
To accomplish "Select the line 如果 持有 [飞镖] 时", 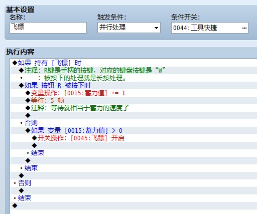I will pyautogui.click(x=134, y=63).
